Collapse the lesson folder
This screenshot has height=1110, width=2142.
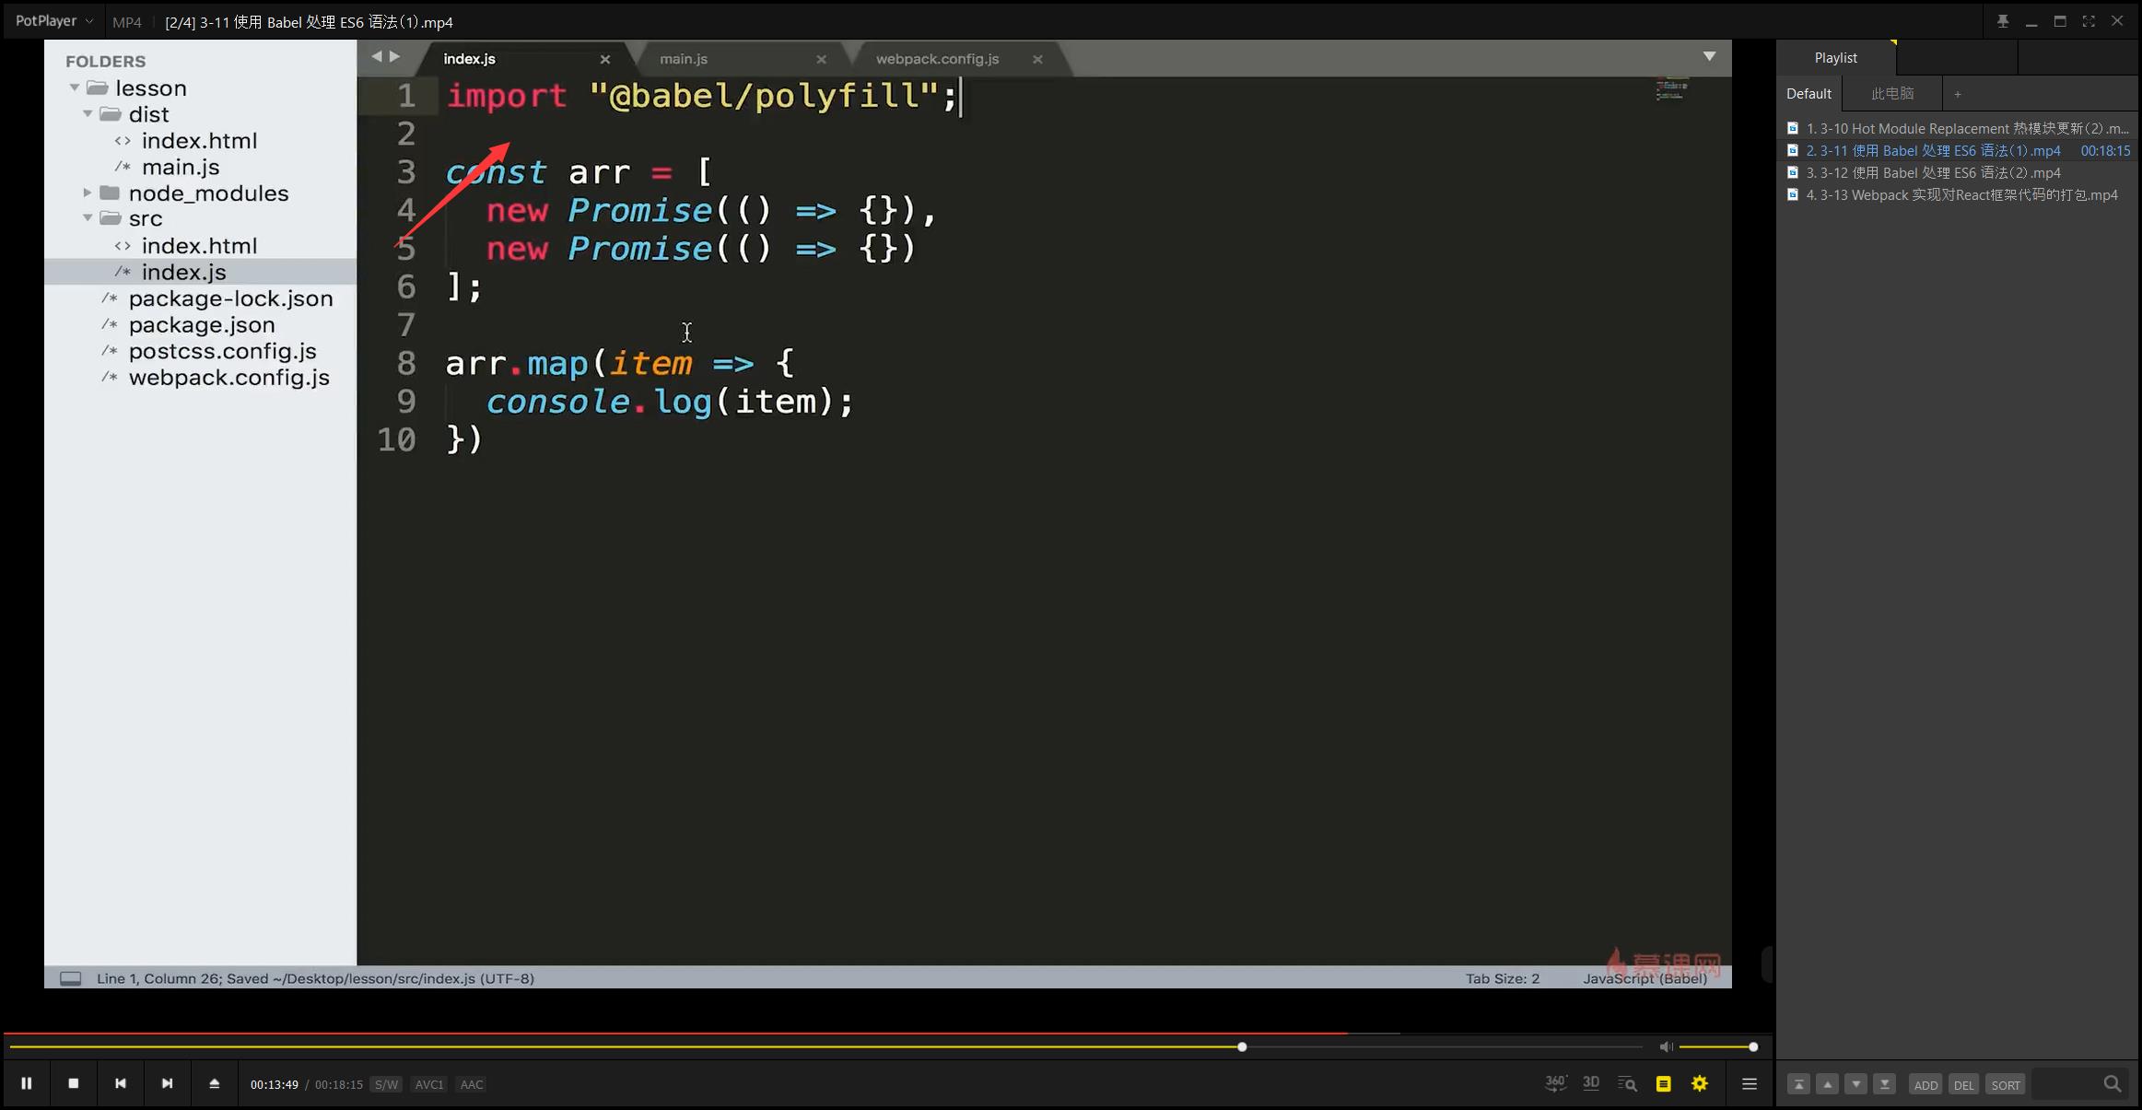[75, 88]
